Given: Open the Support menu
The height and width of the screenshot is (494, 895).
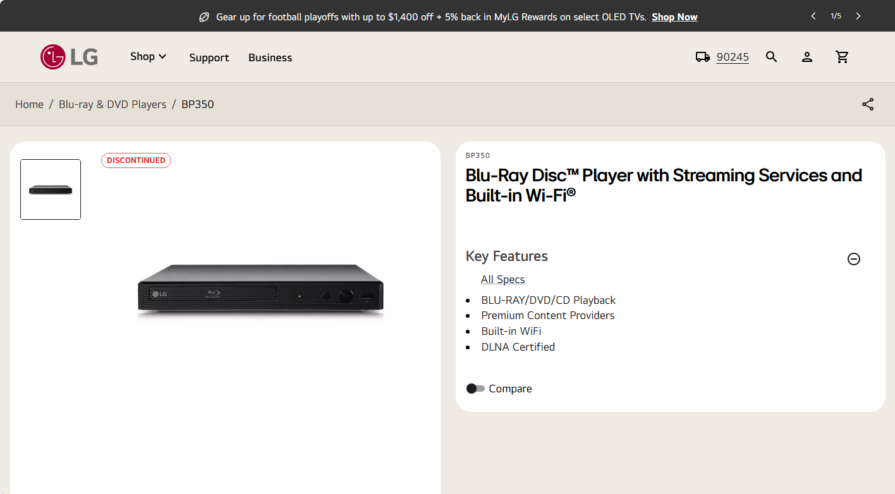Looking at the screenshot, I should [209, 57].
